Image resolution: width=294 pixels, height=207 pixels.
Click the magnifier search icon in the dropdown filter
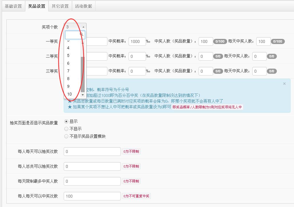pyautogui.click(x=81, y=35)
